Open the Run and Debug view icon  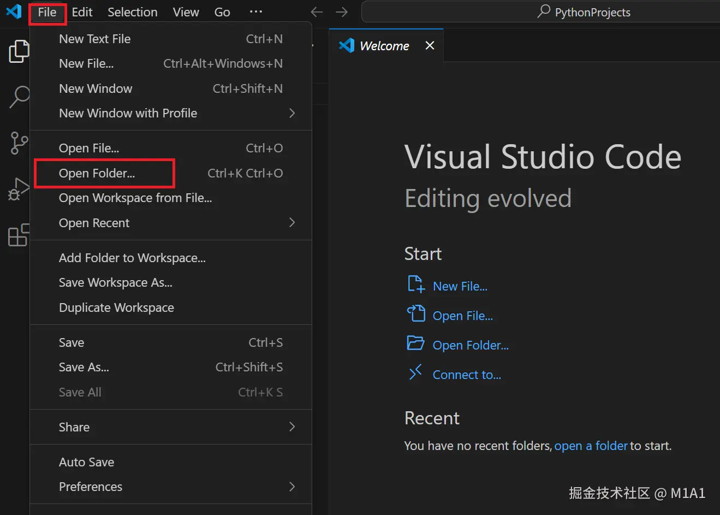tap(19, 190)
